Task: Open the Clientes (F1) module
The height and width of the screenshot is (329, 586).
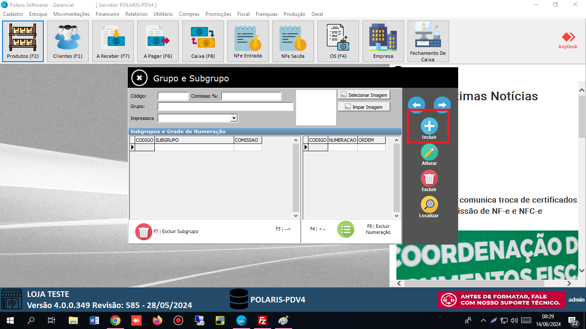Action: tap(68, 41)
